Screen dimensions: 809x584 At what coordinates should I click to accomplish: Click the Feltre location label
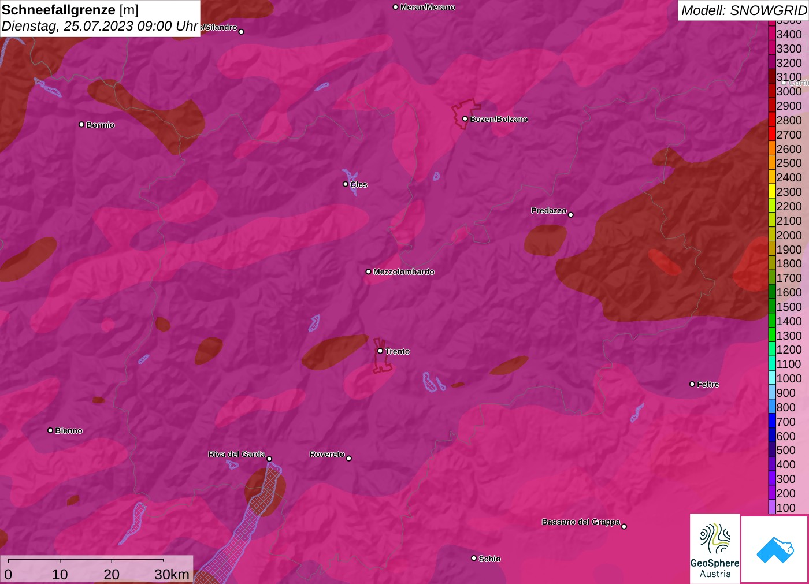pos(708,384)
